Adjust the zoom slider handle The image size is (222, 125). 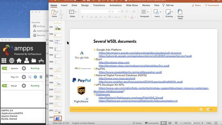click(192, 123)
